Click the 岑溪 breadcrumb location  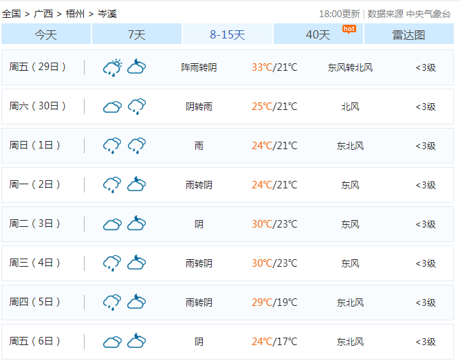pos(107,14)
